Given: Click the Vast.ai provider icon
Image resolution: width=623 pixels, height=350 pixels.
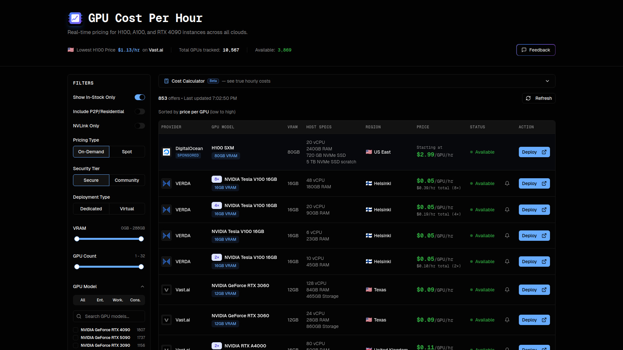Looking at the screenshot, I should tap(166, 290).
